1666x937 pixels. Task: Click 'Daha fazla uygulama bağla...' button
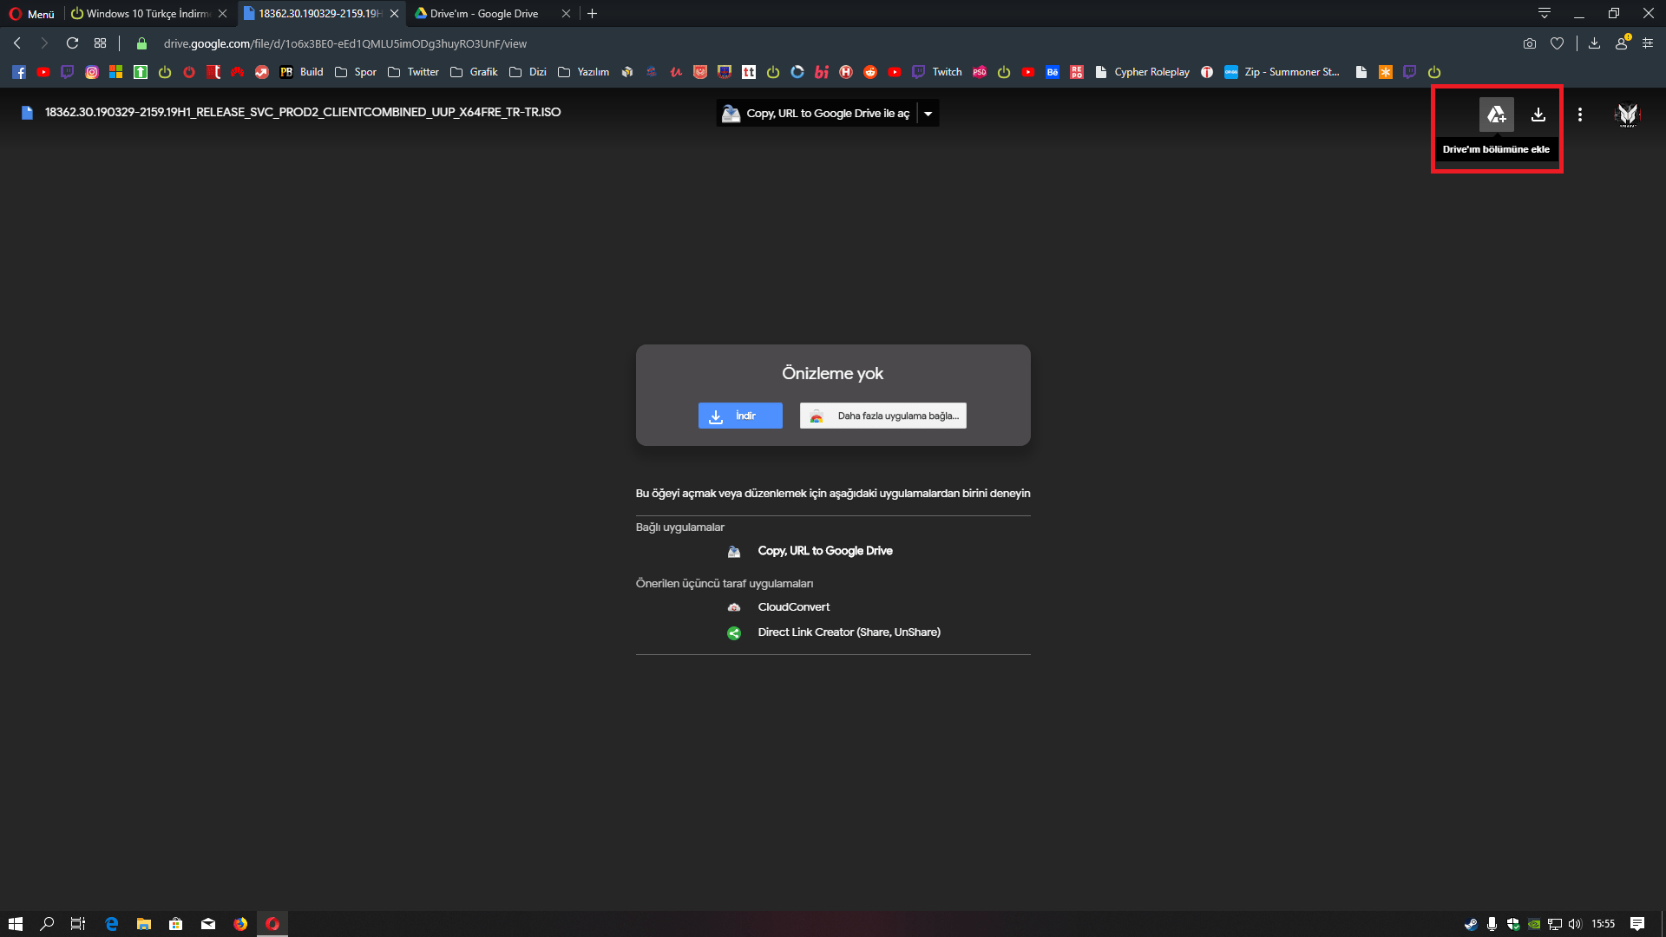pos(882,416)
